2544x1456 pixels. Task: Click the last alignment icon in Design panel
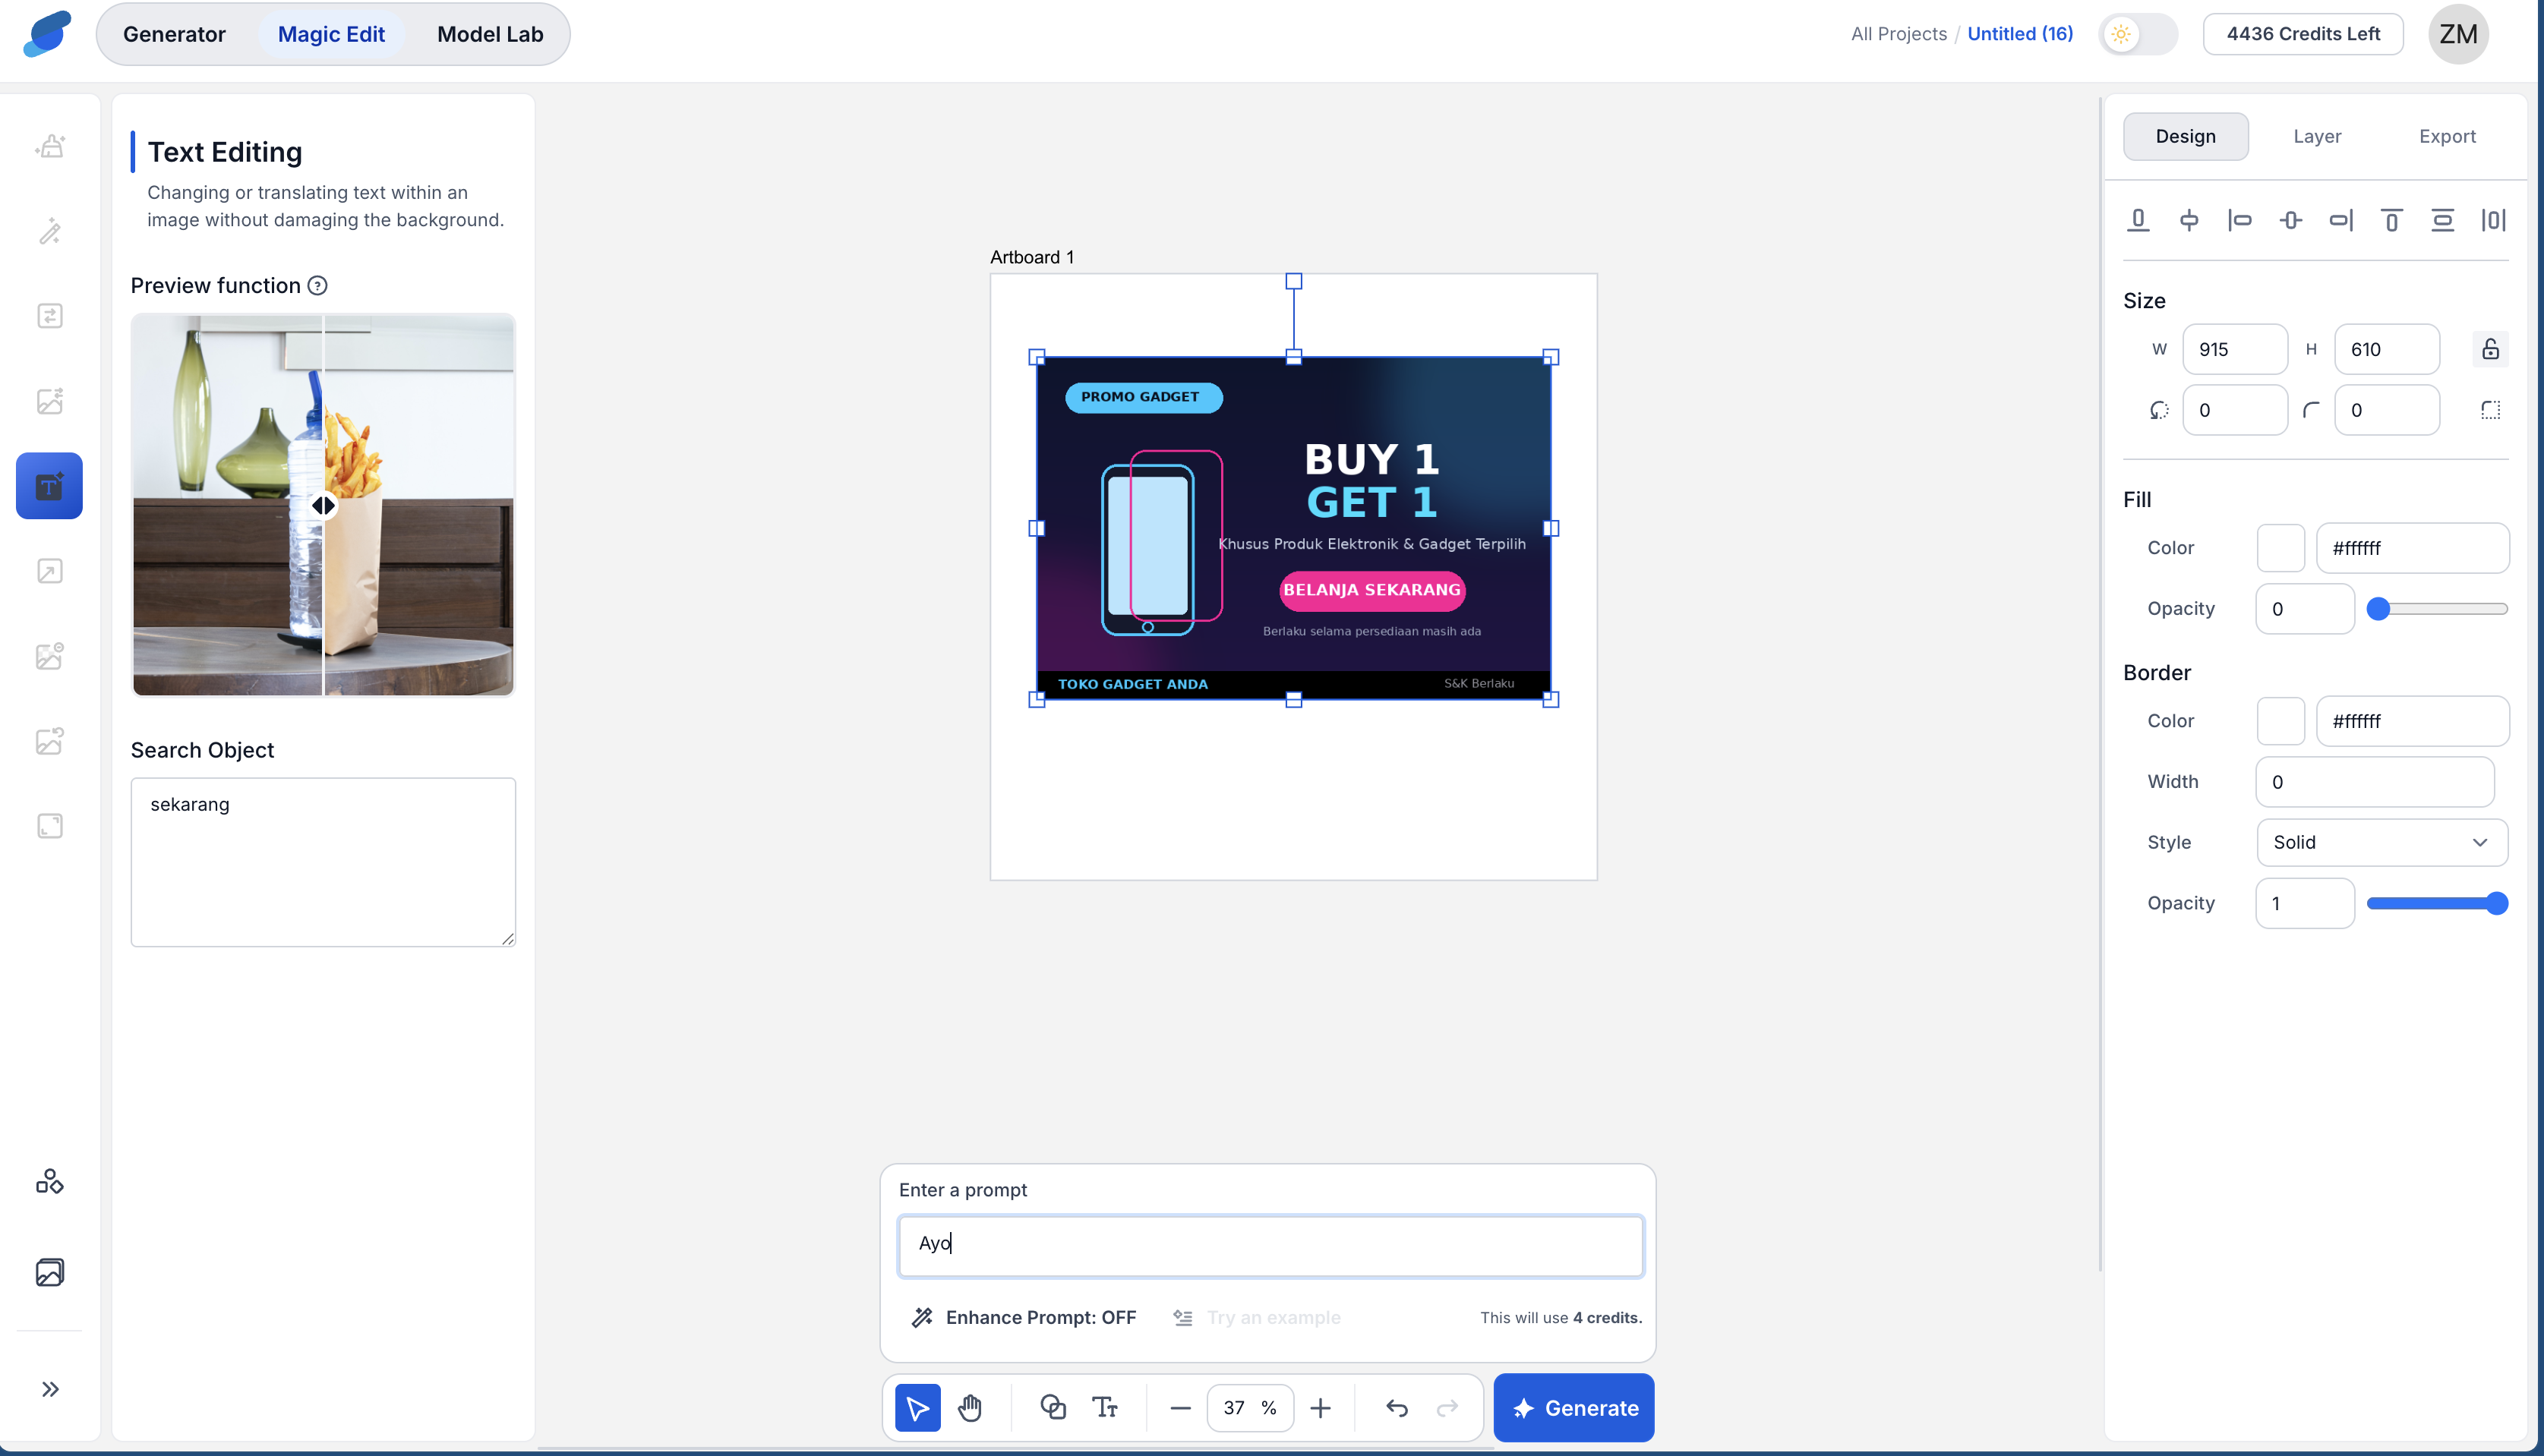2494,220
